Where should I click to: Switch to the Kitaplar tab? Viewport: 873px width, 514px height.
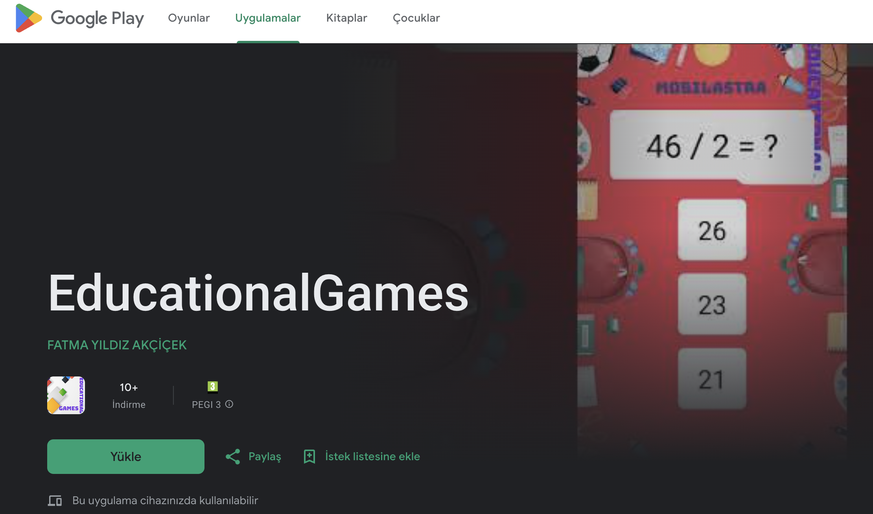(x=346, y=18)
